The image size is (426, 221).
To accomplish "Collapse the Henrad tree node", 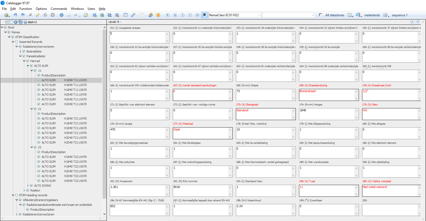I will [x=24, y=61].
